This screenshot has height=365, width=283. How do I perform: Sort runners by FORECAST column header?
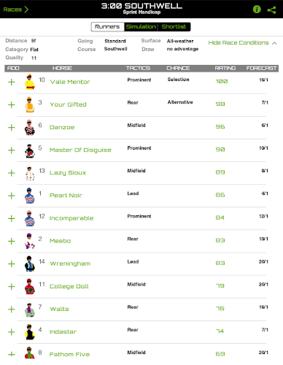(261, 69)
